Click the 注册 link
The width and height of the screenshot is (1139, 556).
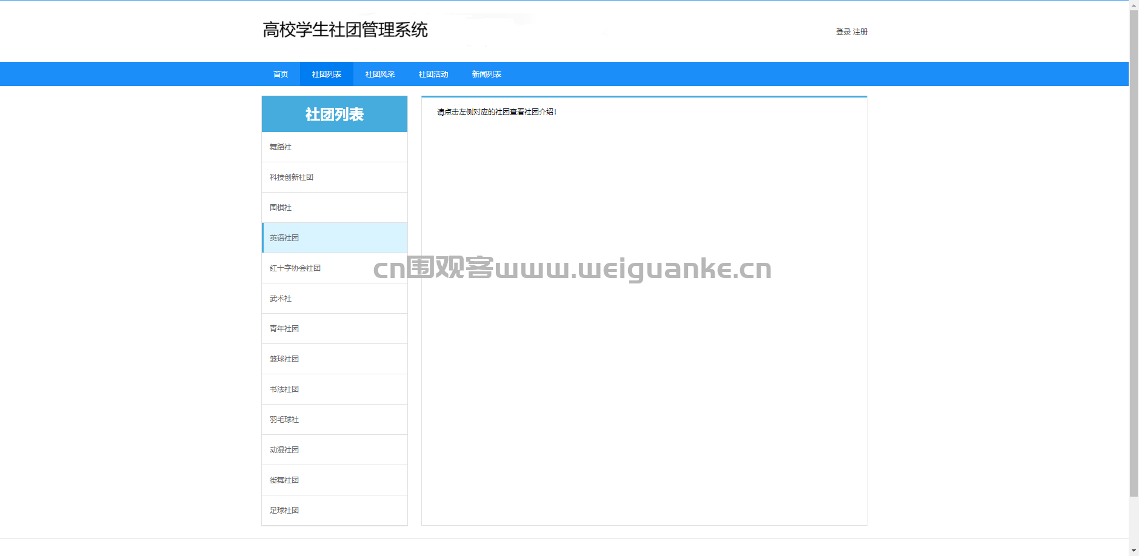[x=860, y=32]
